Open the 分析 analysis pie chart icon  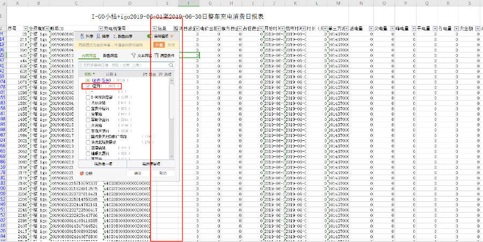pos(82,173)
